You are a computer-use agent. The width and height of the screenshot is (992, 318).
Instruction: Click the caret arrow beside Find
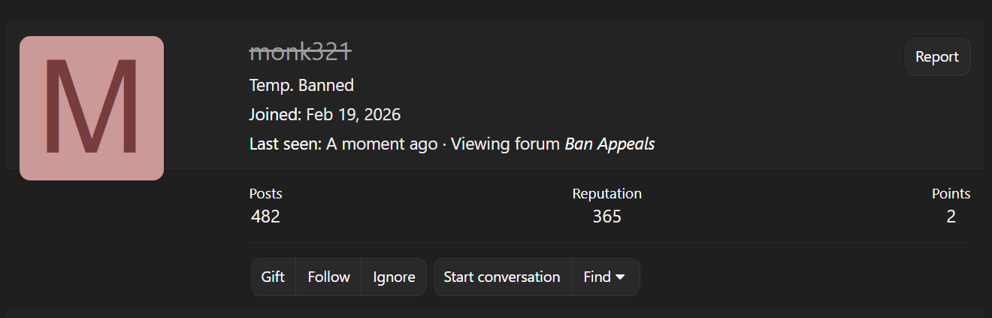(x=620, y=277)
